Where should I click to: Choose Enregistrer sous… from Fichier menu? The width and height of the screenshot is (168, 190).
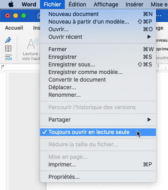98,65
